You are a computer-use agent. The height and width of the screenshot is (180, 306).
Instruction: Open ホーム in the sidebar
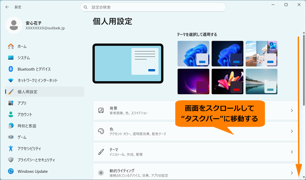click(x=45, y=46)
